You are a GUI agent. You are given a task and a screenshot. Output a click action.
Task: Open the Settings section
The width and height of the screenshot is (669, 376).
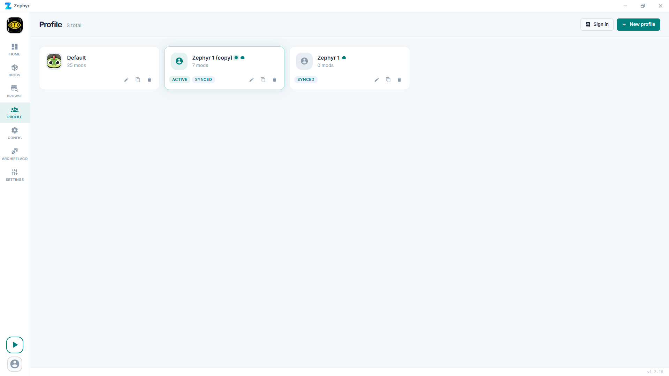pos(14,175)
